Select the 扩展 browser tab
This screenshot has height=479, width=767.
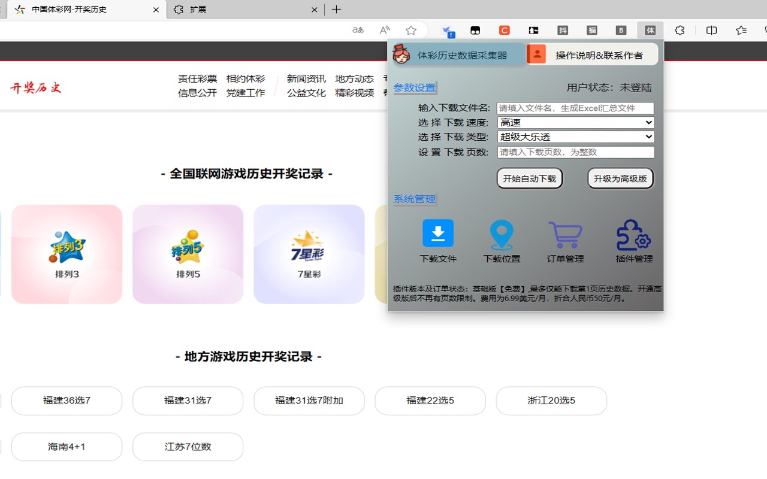[x=246, y=10]
